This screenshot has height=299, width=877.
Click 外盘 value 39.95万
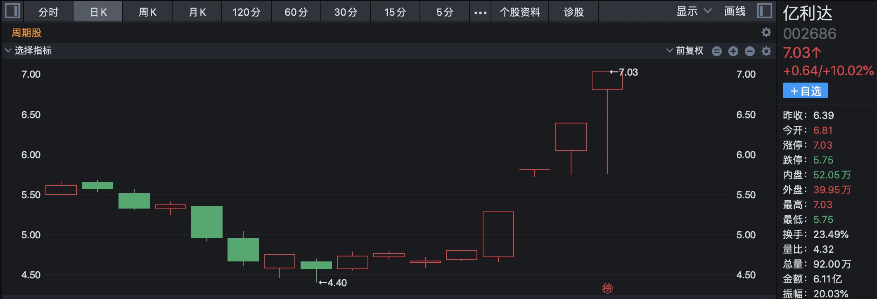point(832,190)
